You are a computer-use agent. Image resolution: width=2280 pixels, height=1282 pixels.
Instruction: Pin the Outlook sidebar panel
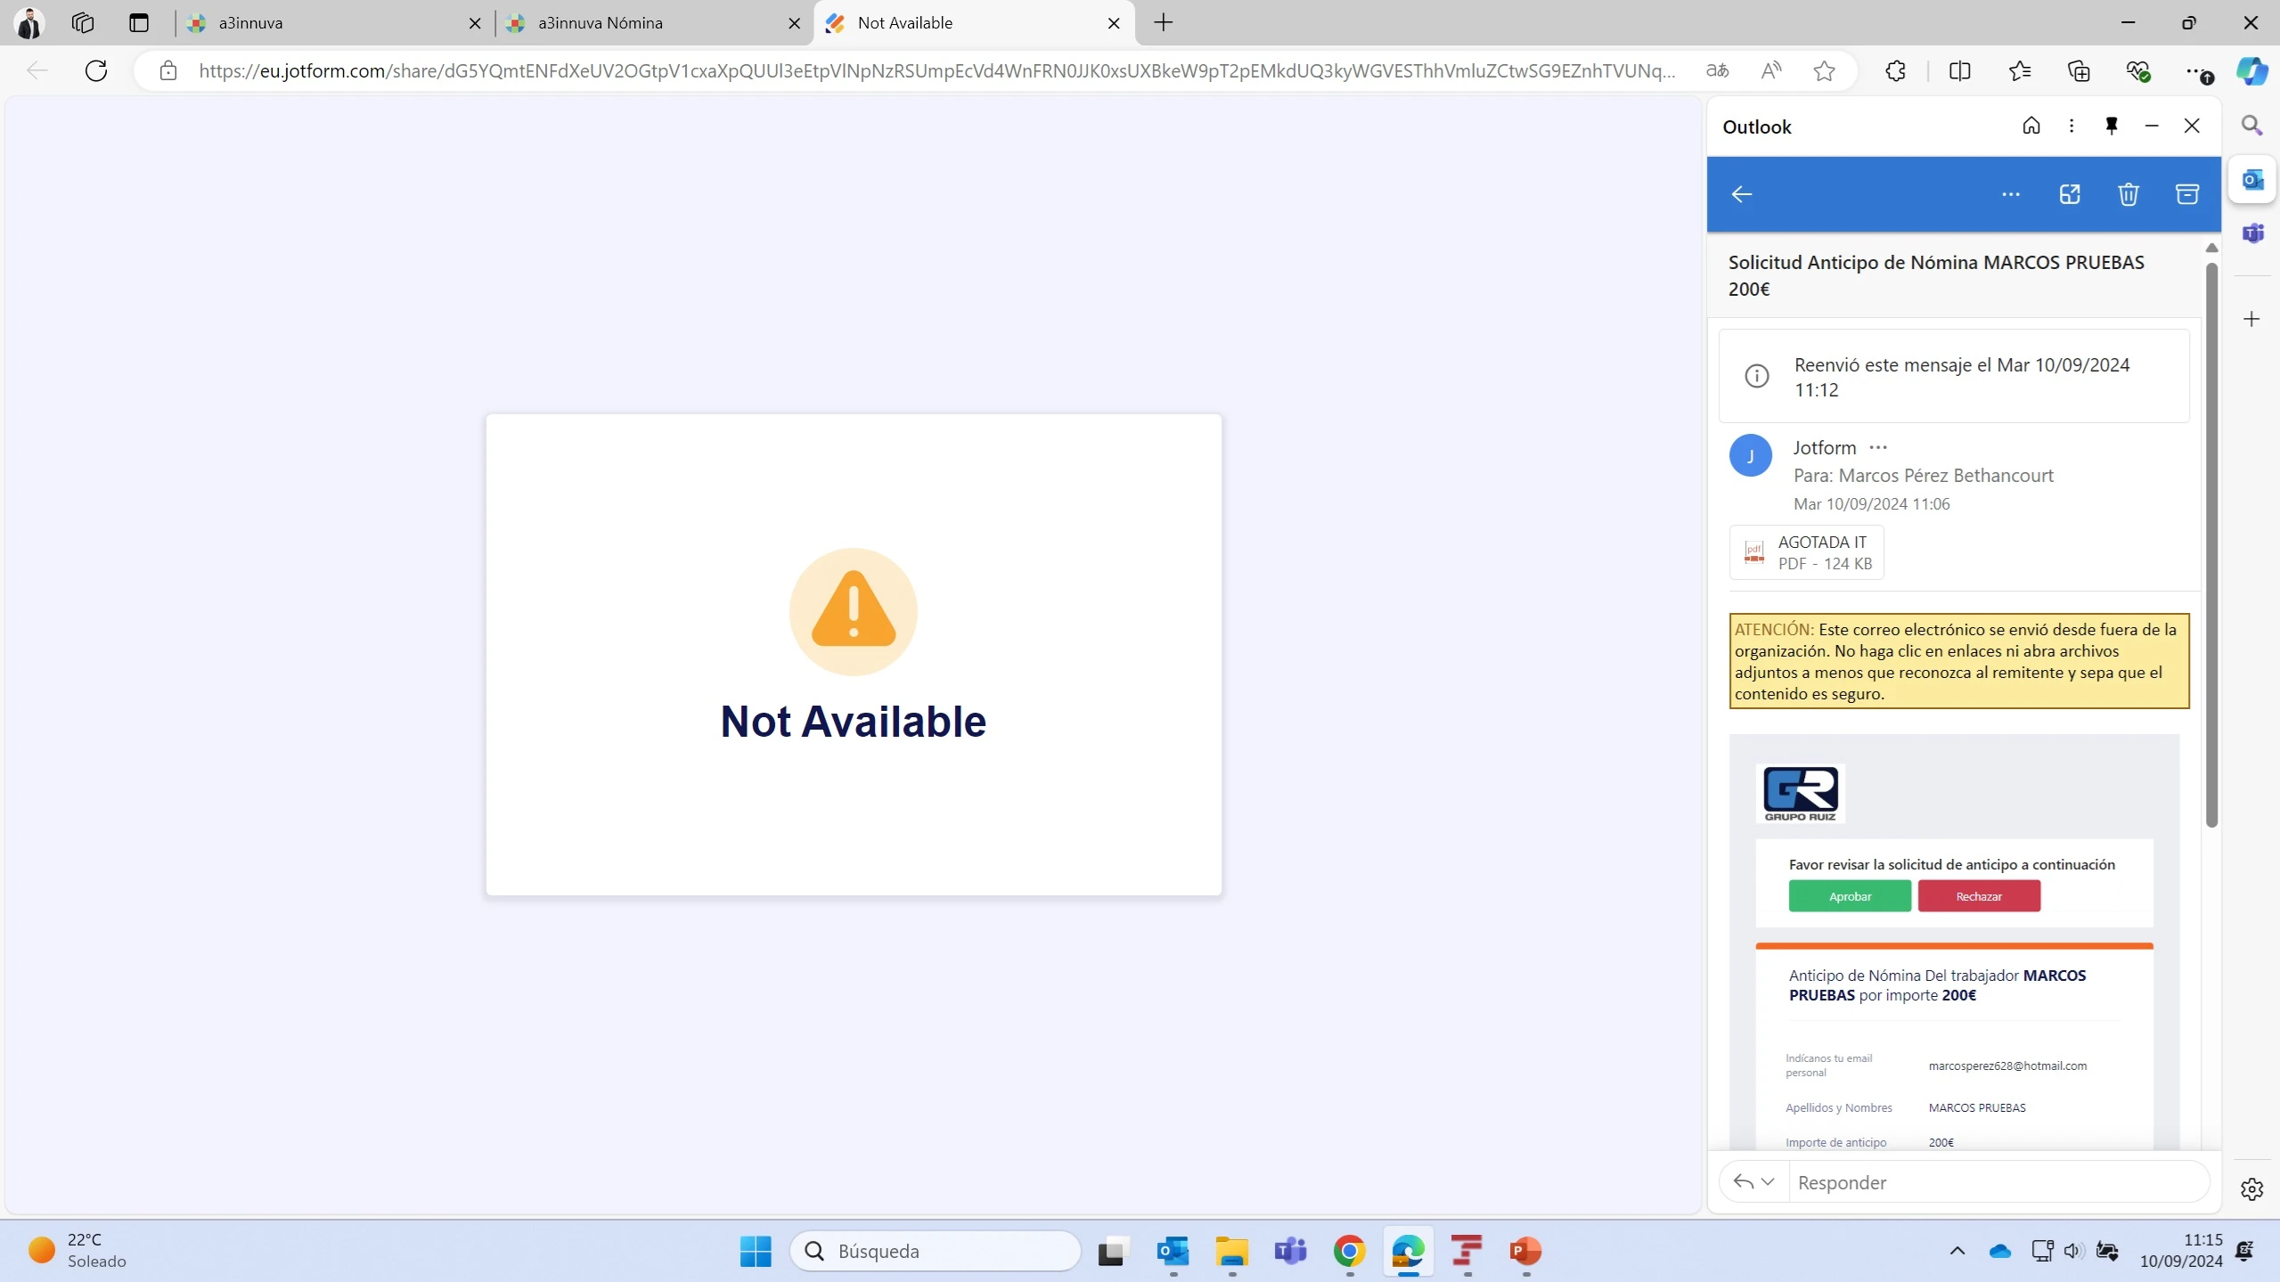click(2111, 126)
